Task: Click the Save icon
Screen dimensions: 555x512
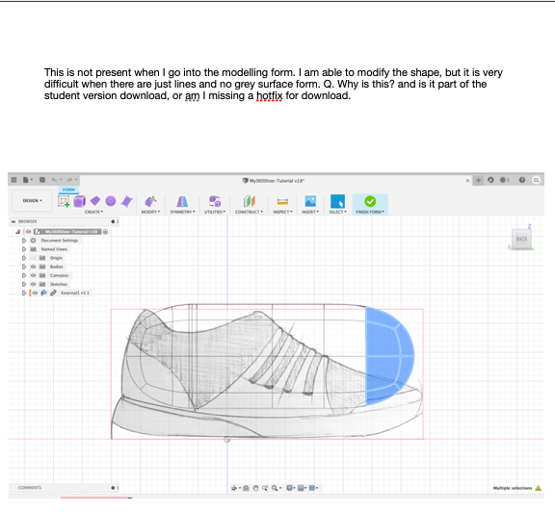Action: 42,180
